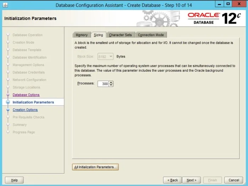Open the Block Size dropdown
This screenshot has height=186, width=248.
coord(105,56)
